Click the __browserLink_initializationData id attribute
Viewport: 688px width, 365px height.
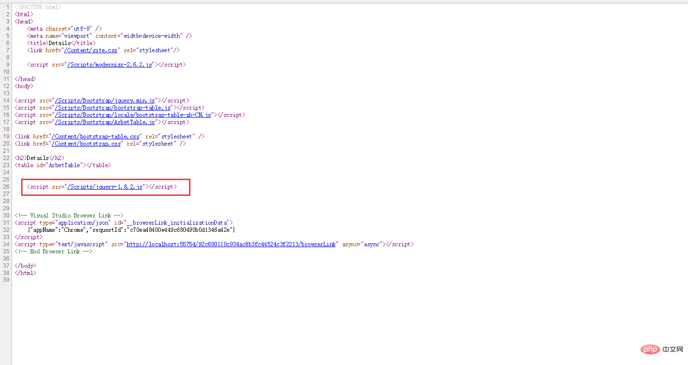coord(172,223)
